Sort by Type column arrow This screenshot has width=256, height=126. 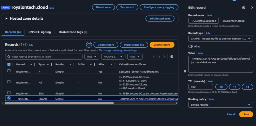pyautogui.click(x=48, y=64)
